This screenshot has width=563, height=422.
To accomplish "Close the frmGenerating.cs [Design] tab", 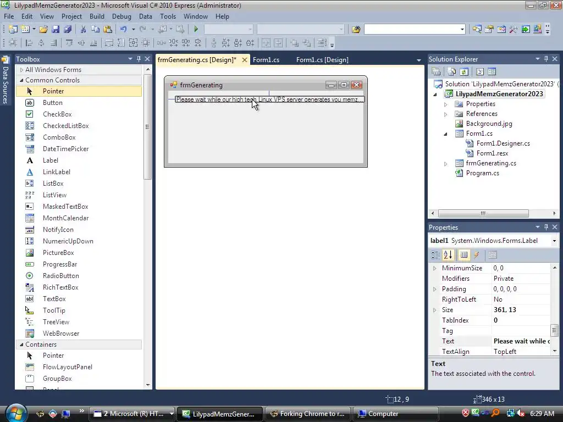I will point(245,60).
